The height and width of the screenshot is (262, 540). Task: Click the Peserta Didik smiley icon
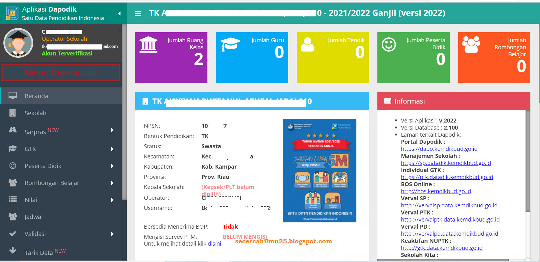(x=13, y=166)
